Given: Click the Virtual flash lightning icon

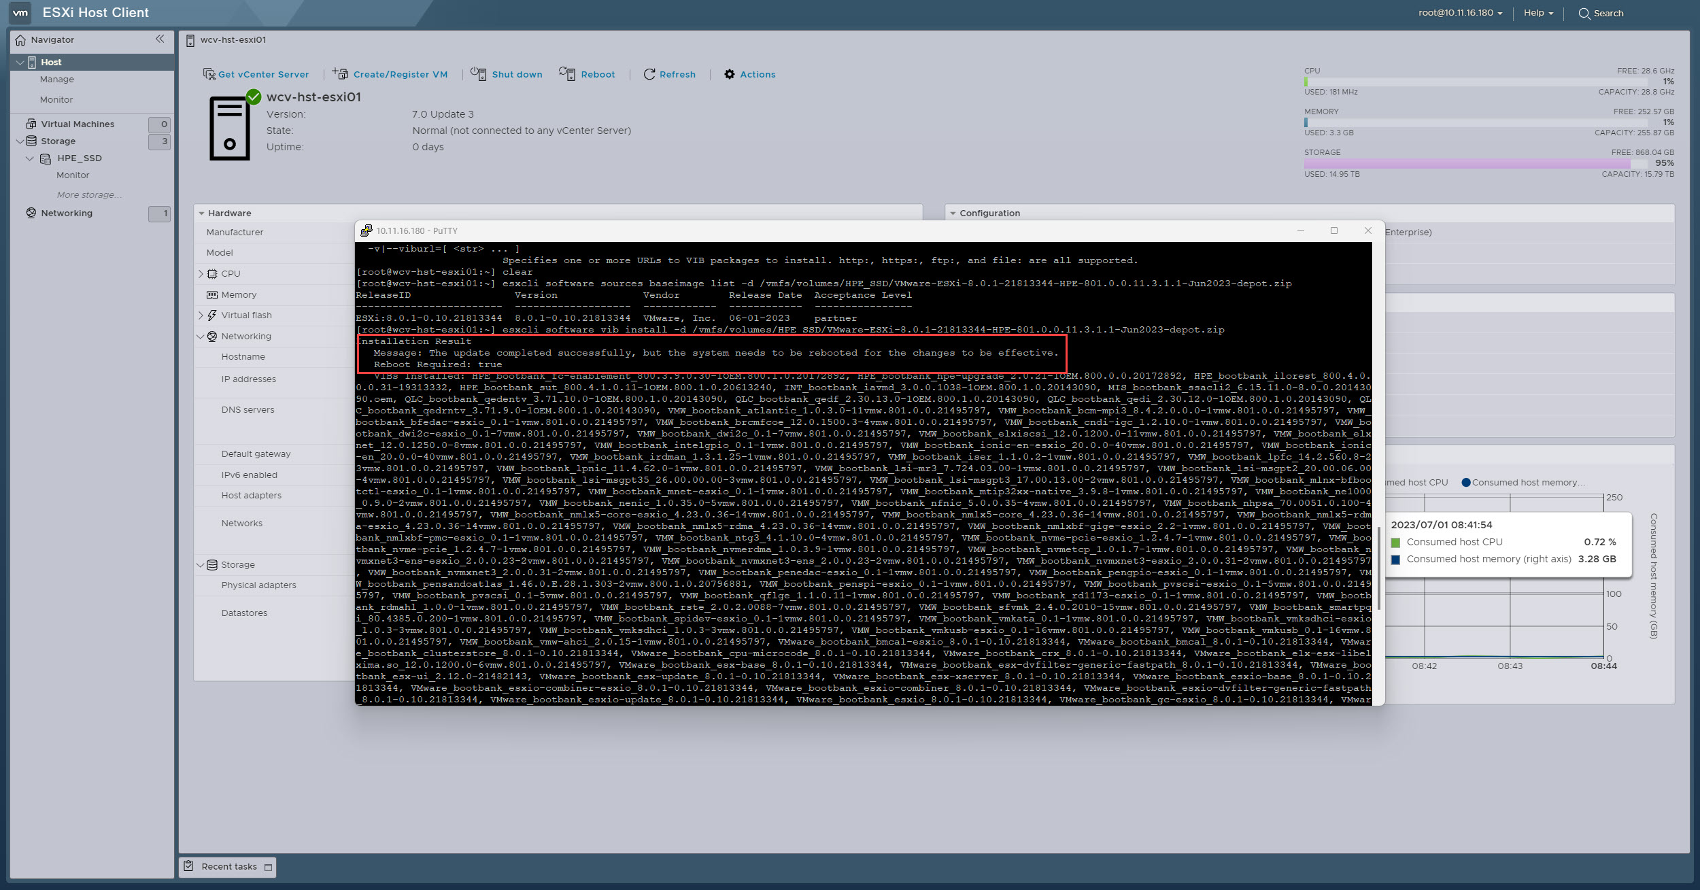Looking at the screenshot, I should (x=212, y=315).
